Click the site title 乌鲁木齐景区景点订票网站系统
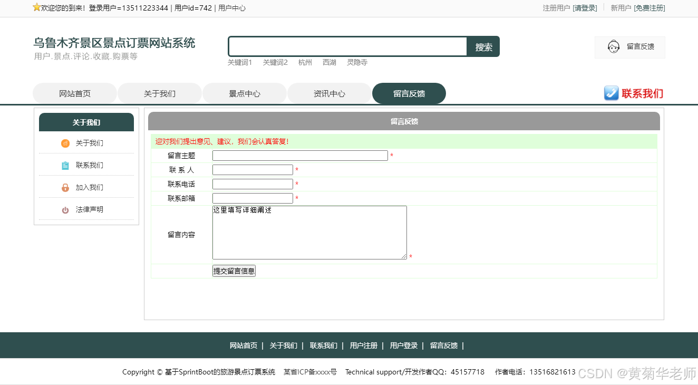Viewport: 698px width, 385px height. pyautogui.click(x=114, y=43)
